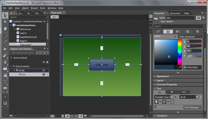208x119 pixels.
Task: Choose the No brush option
Action: click(x=158, y=31)
